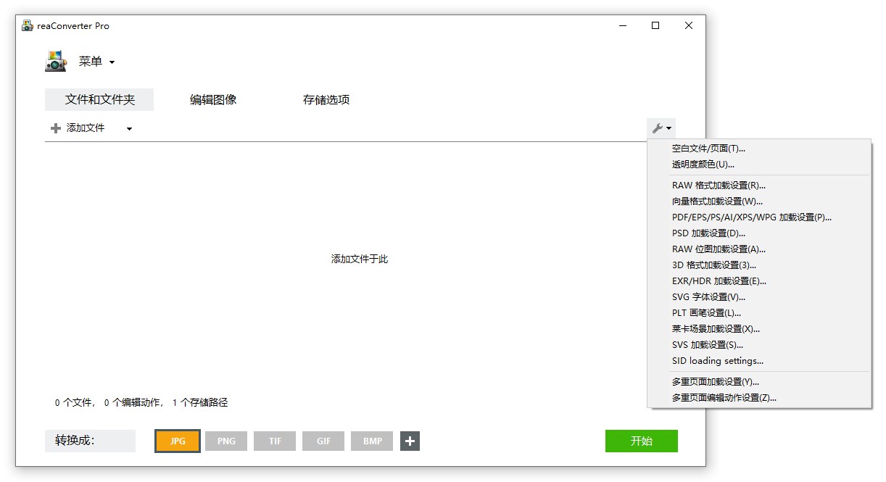Choose 空白文件/页面(T)... from the menu
This screenshot has height=482, width=886.
pyautogui.click(x=760, y=149)
